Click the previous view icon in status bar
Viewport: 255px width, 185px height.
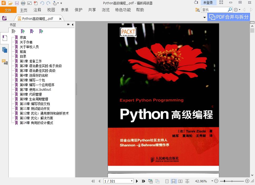(x=151, y=181)
